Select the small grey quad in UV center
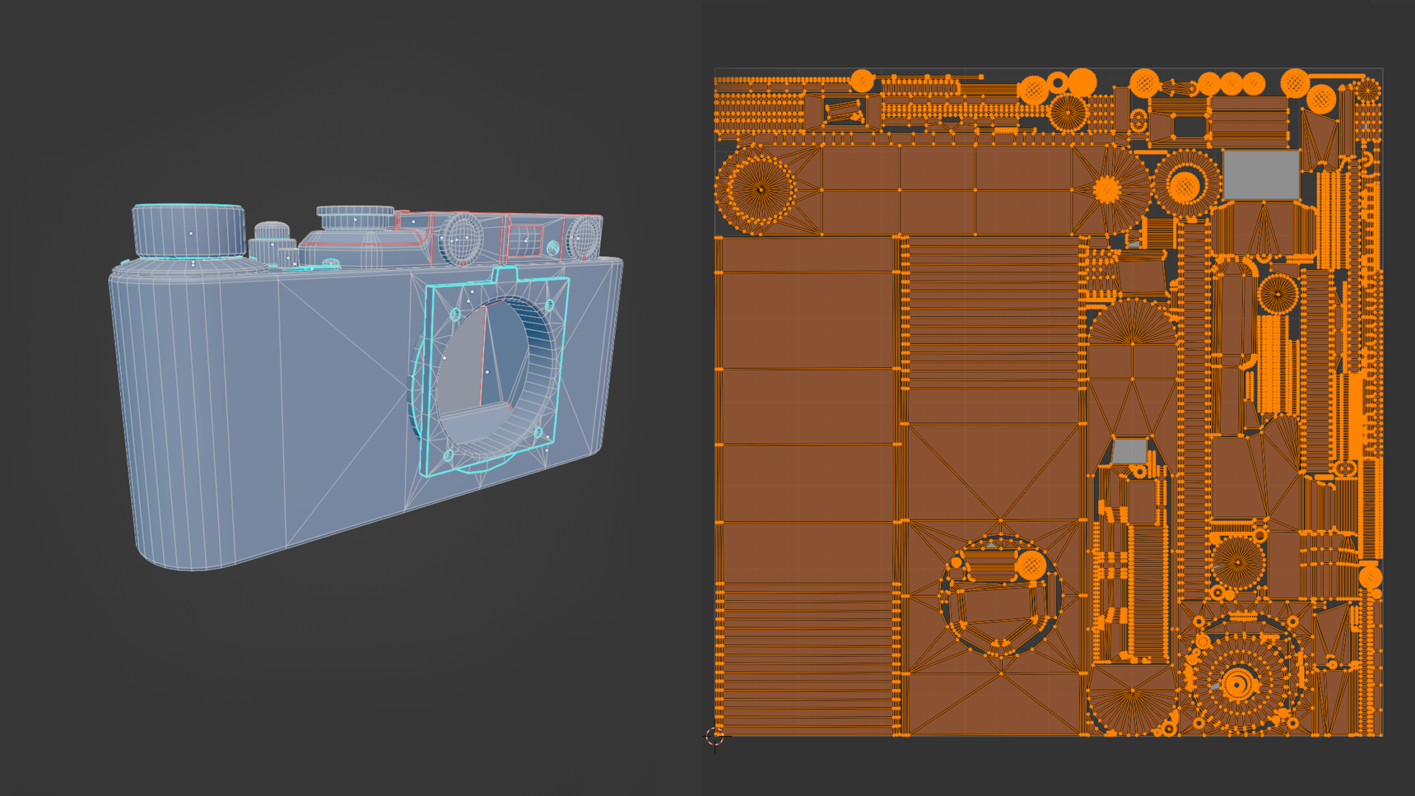Image resolution: width=1415 pixels, height=796 pixels. coord(1129,451)
